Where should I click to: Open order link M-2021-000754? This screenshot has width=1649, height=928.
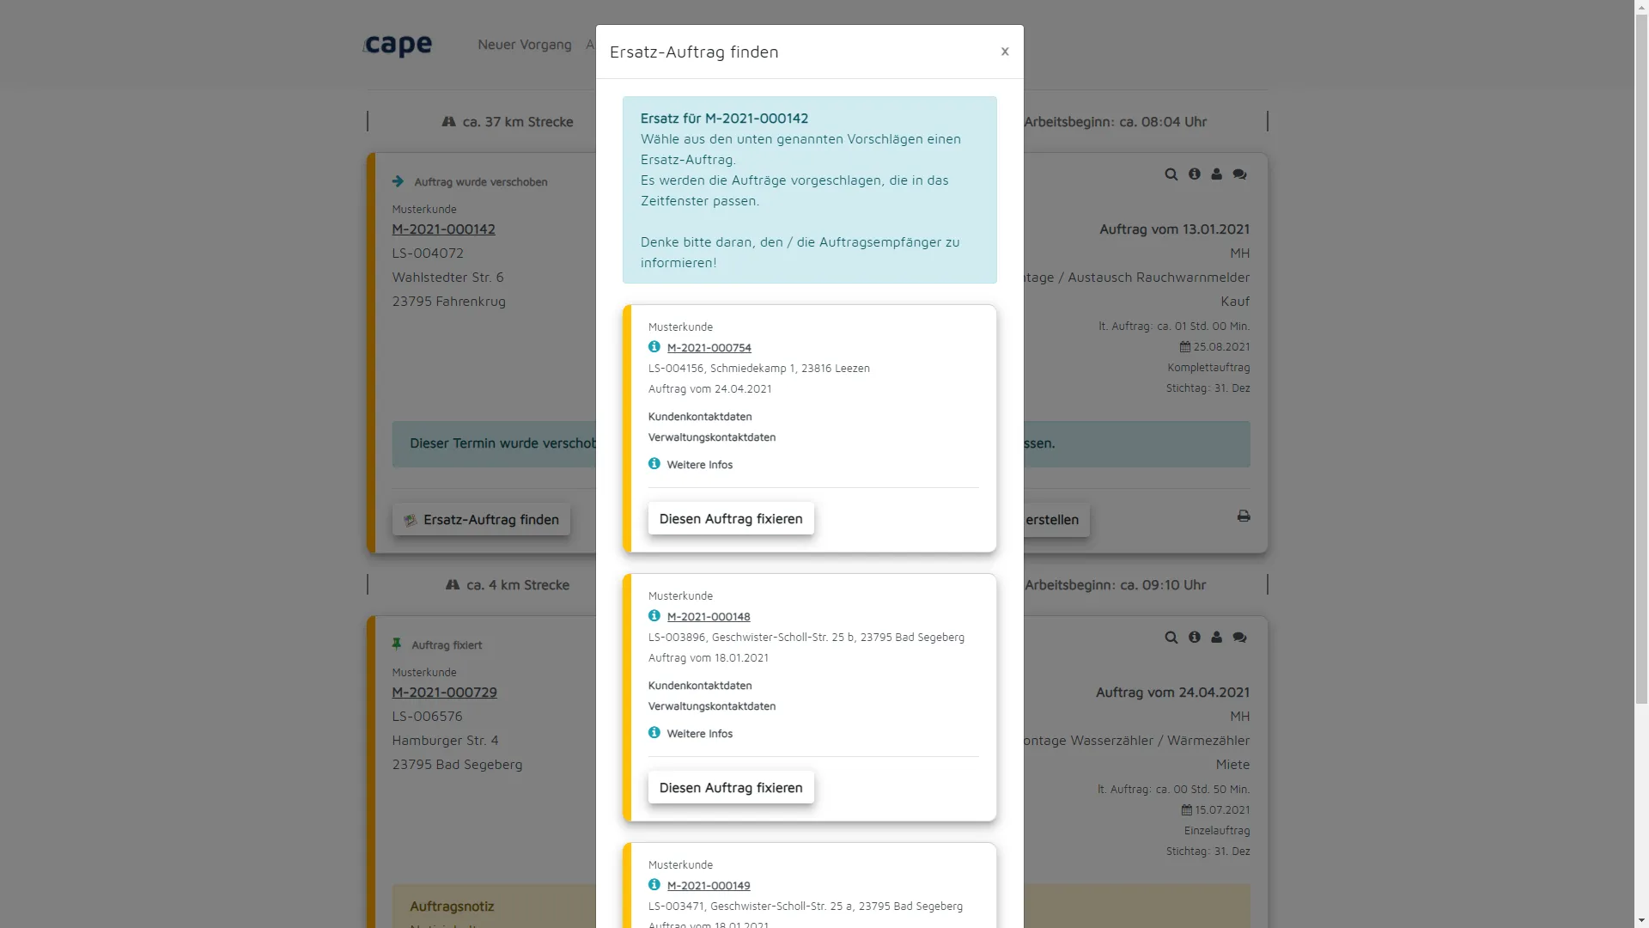(x=709, y=348)
